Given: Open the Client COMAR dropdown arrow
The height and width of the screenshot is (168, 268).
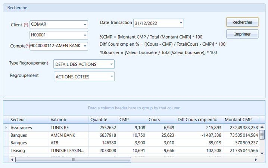Looking at the screenshot, I should (85, 25).
